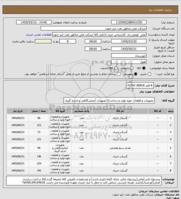Click quantity 142 in row 8
This screenshot has height=199, width=181.
coord(39,171)
